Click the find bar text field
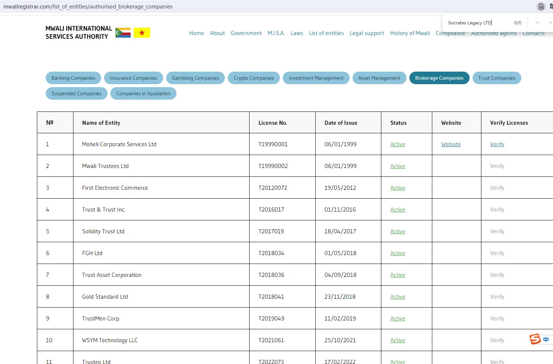This screenshot has height=364, width=553. [476, 23]
